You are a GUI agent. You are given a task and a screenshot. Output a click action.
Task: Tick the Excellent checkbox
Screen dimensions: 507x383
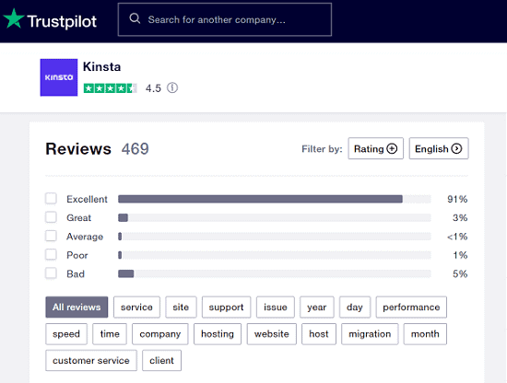[x=51, y=198]
